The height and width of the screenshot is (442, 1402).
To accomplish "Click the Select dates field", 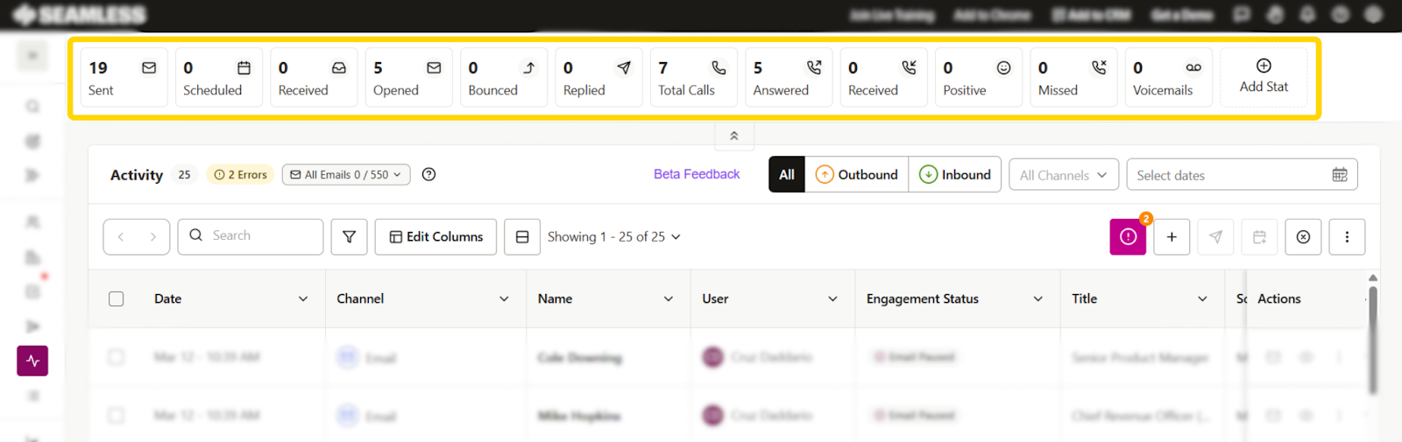I will point(1243,175).
